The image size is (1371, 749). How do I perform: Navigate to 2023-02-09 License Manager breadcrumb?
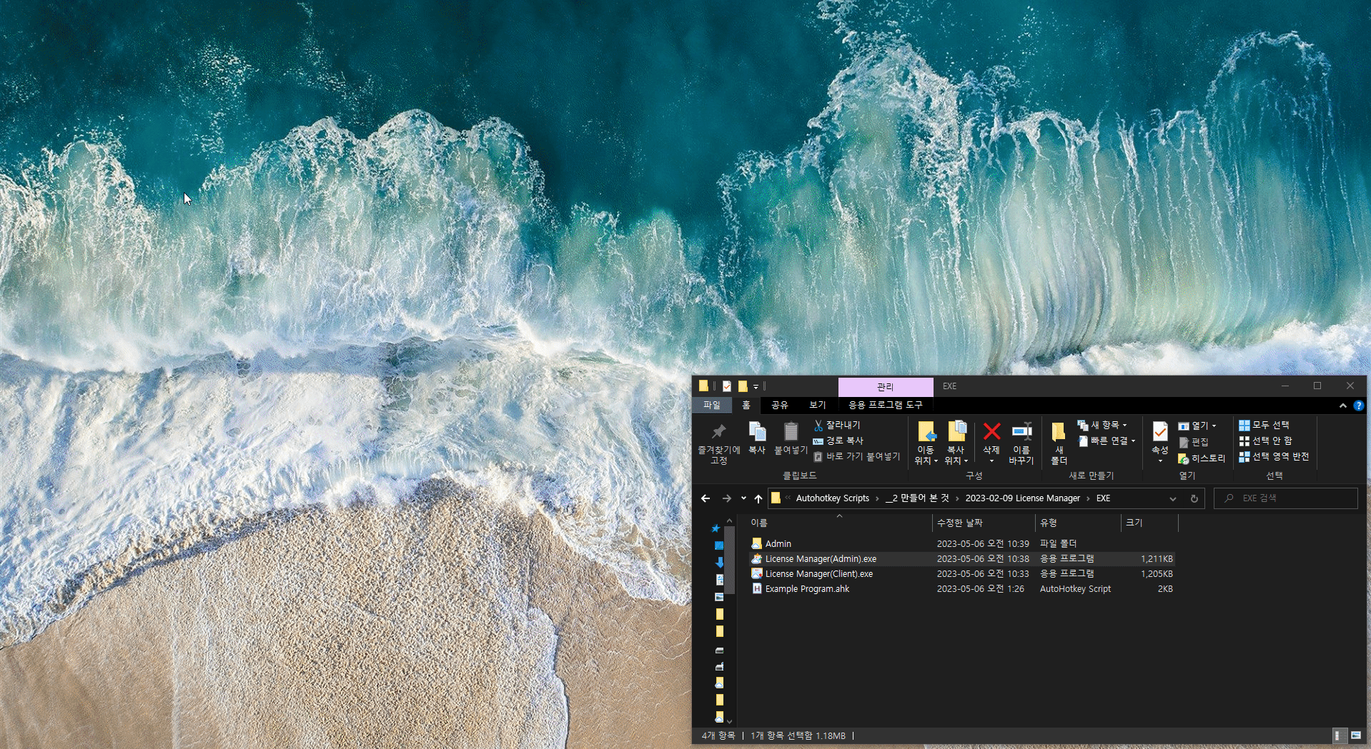coord(1022,498)
